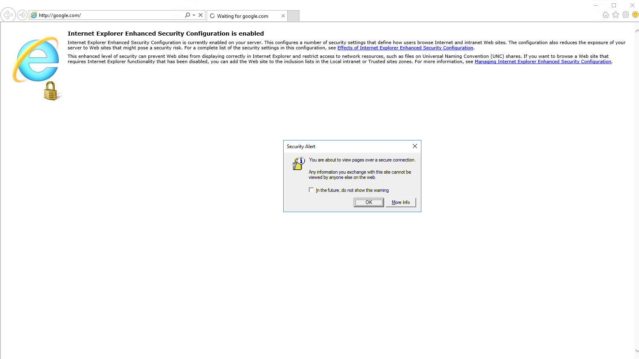Open Favorites with the star icon
Screen dimensions: 639x359
pyautogui.click(x=615, y=15)
